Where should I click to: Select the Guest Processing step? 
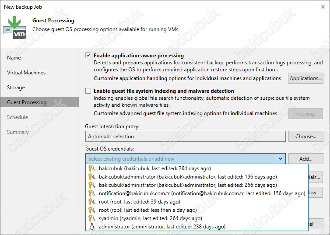pyautogui.click(x=39, y=102)
